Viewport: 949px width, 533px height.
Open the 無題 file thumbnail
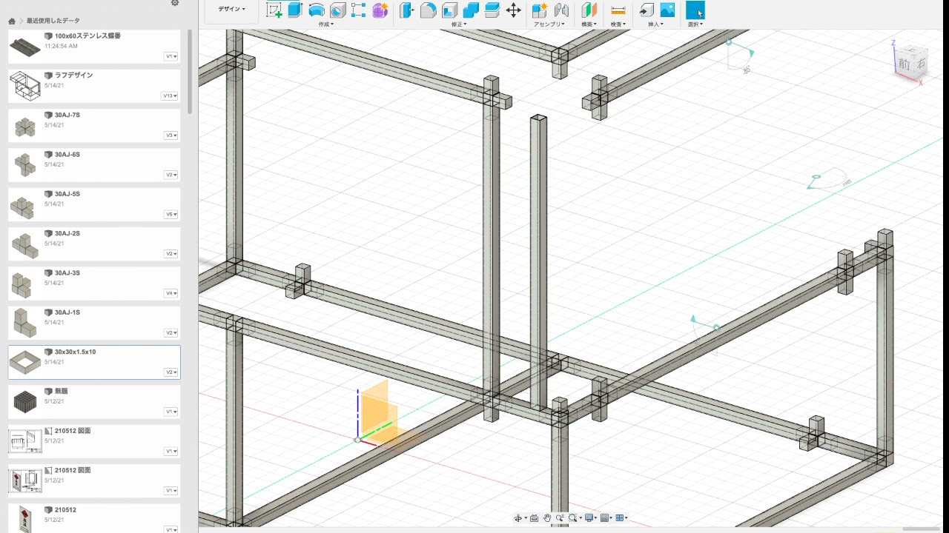25,402
